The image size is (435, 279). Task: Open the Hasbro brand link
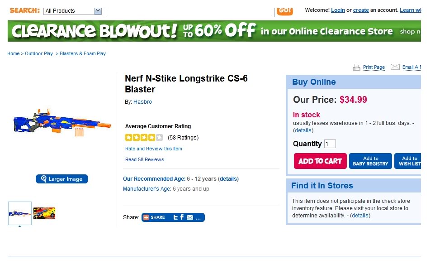point(142,102)
